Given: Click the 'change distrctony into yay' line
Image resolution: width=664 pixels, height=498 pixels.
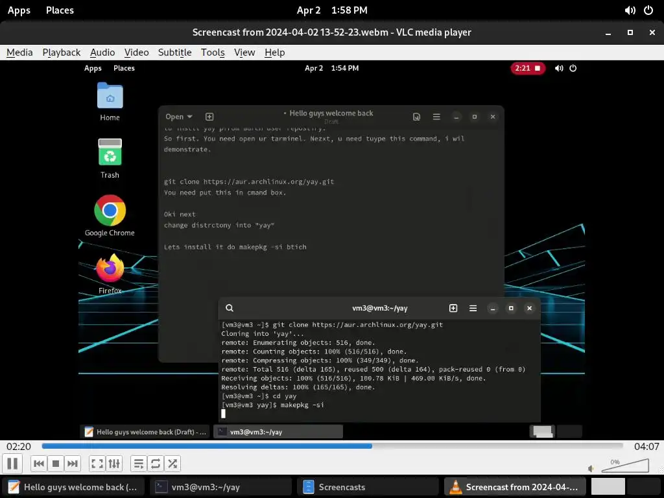Looking at the screenshot, I should point(219,225).
